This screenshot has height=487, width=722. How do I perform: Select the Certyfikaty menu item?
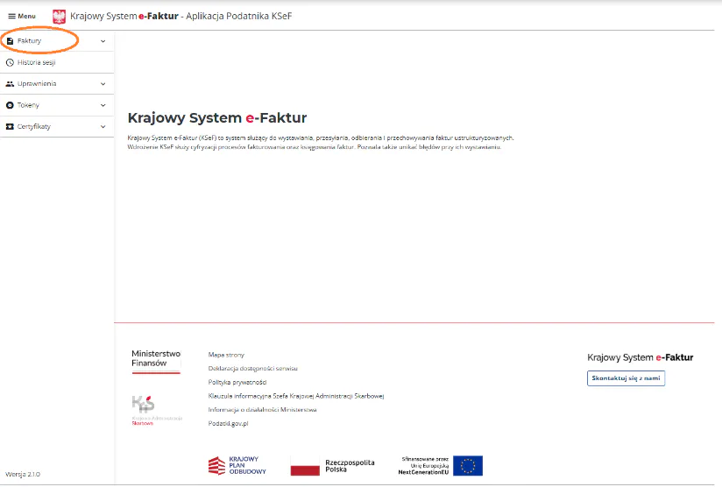[57, 127]
